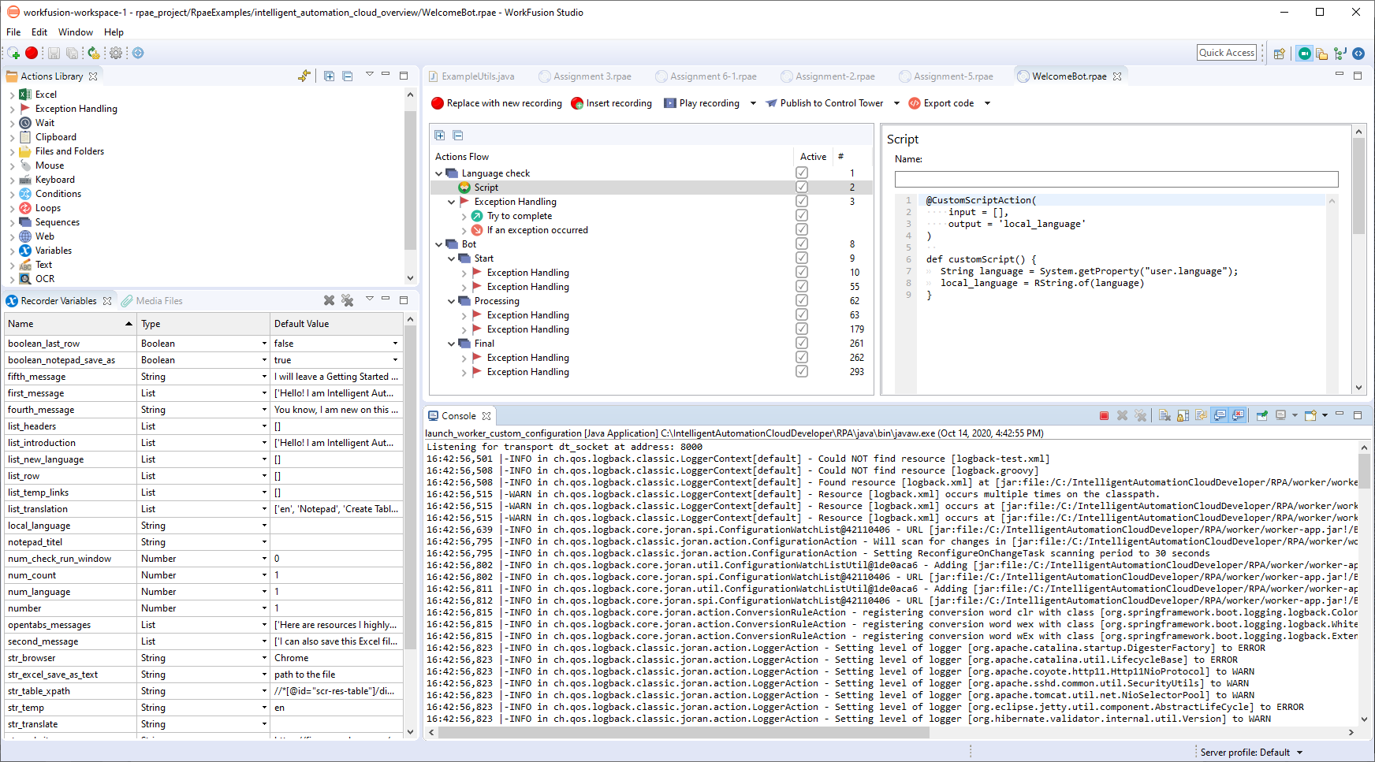This screenshot has height=762, width=1375.
Task: Toggle Active checkbox for Processing row
Action: (x=802, y=300)
